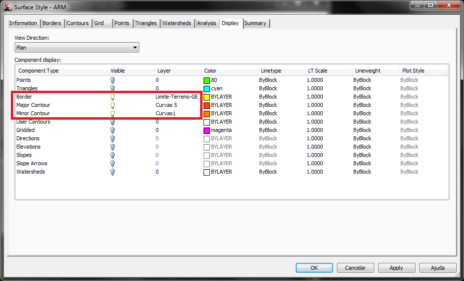Screen dimensions: 464x281
Task: Click the Color column header
Action: (x=230, y=71)
